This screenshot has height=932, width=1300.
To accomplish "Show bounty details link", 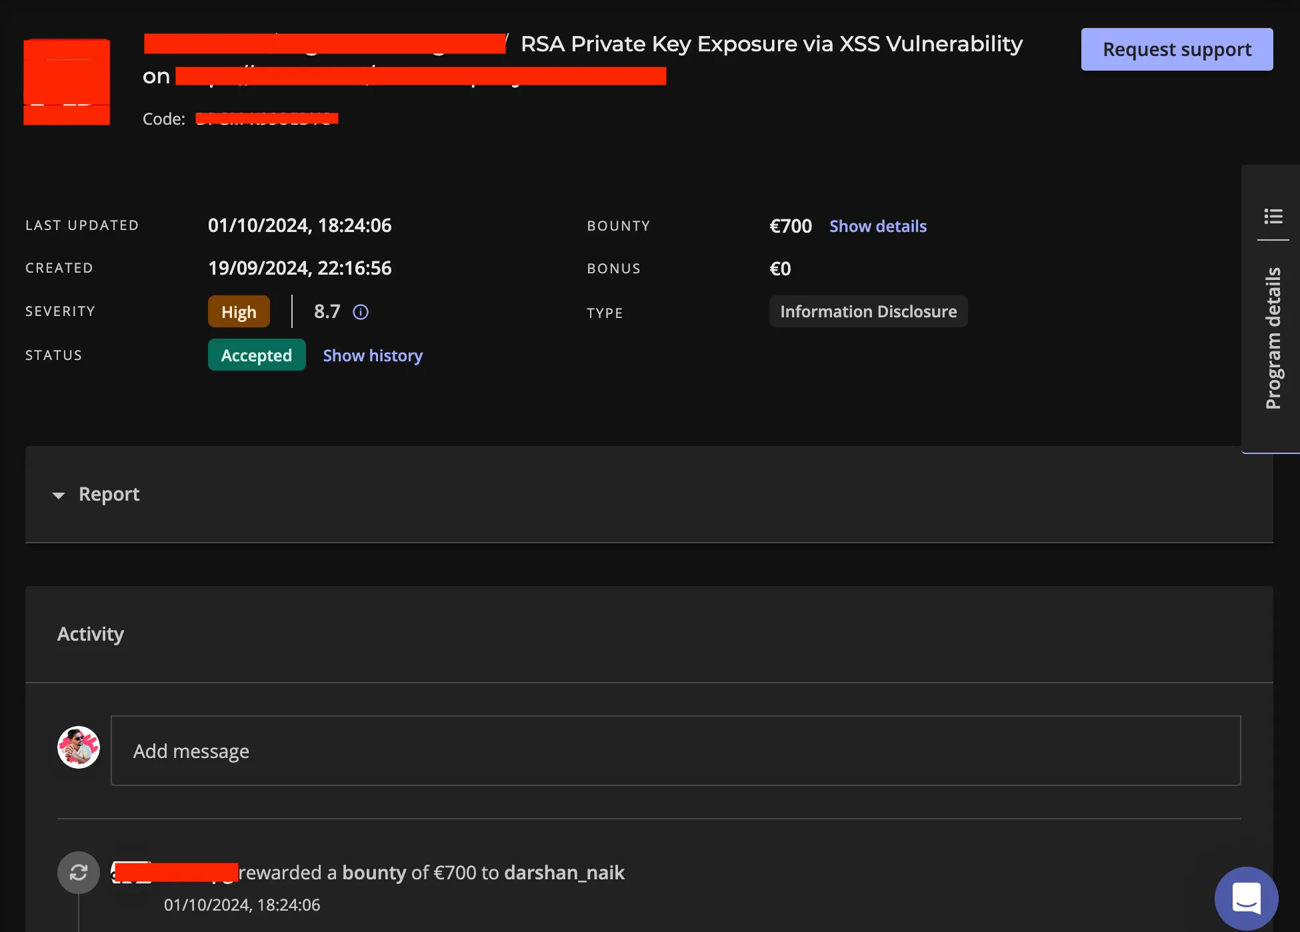I will tap(878, 226).
